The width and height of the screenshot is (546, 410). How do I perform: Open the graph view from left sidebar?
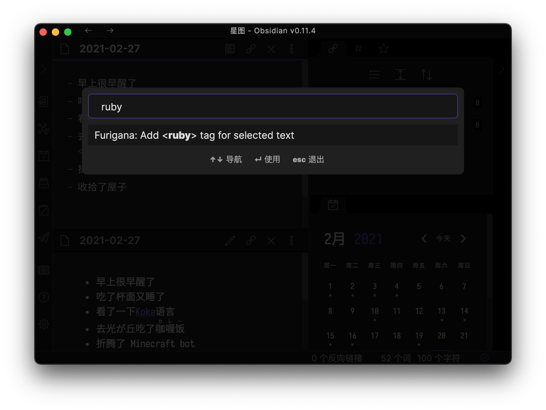tap(44, 129)
